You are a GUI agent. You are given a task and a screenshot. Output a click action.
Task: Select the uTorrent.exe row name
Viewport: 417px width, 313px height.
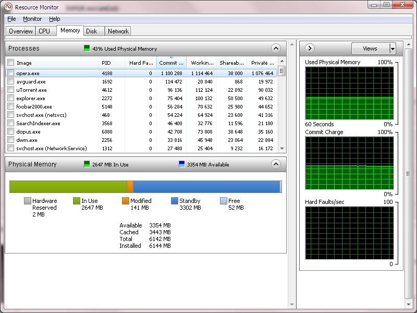pos(31,90)
